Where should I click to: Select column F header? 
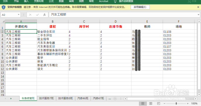(178, 21)
